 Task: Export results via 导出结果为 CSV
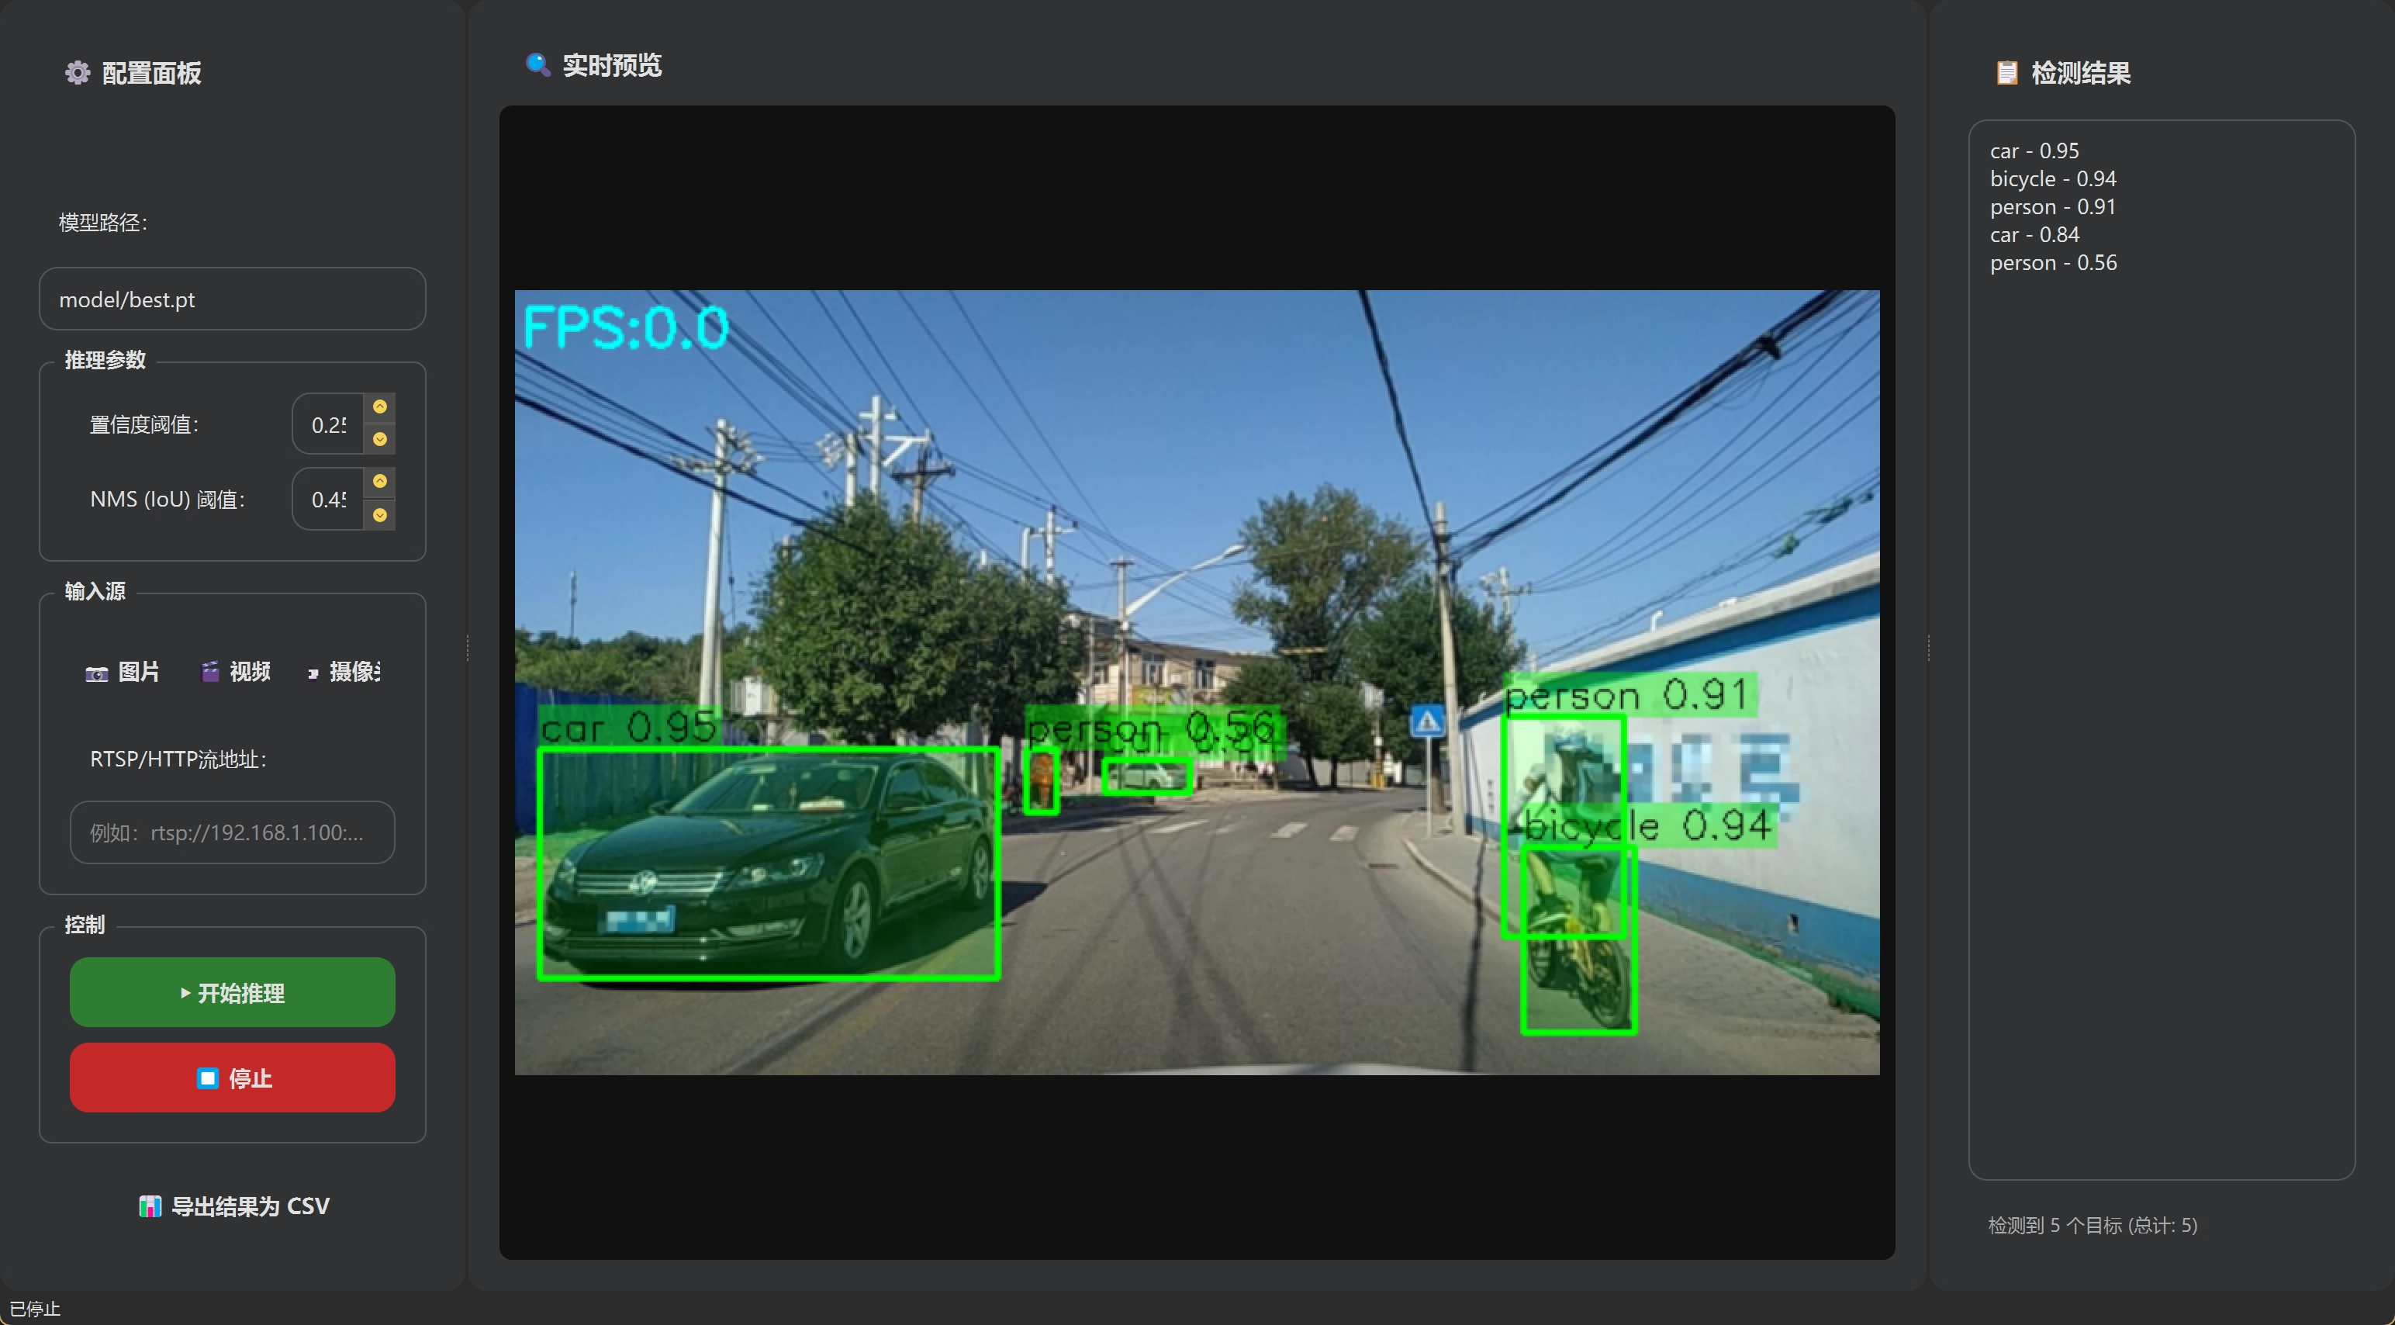point(233,1206)
